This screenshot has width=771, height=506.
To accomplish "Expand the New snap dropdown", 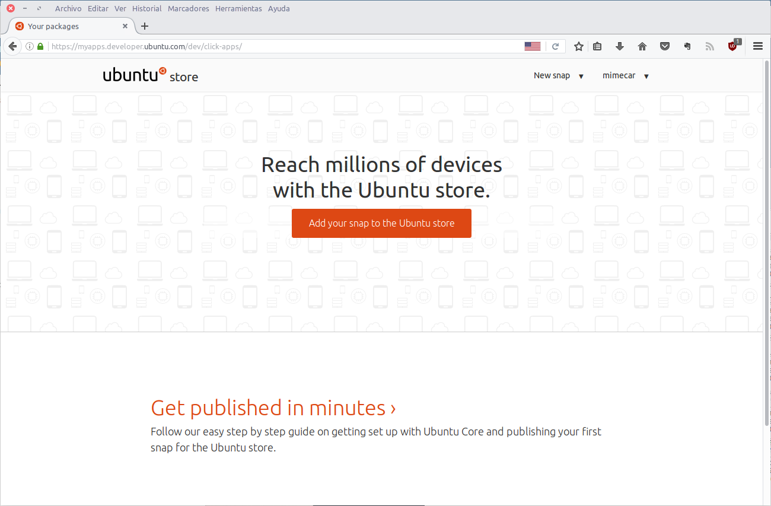I will click(x=559, y=76).
